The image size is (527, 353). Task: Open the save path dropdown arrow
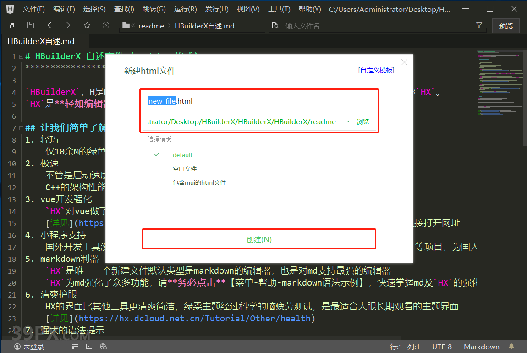pyautogui.click(x=348, y=121)
